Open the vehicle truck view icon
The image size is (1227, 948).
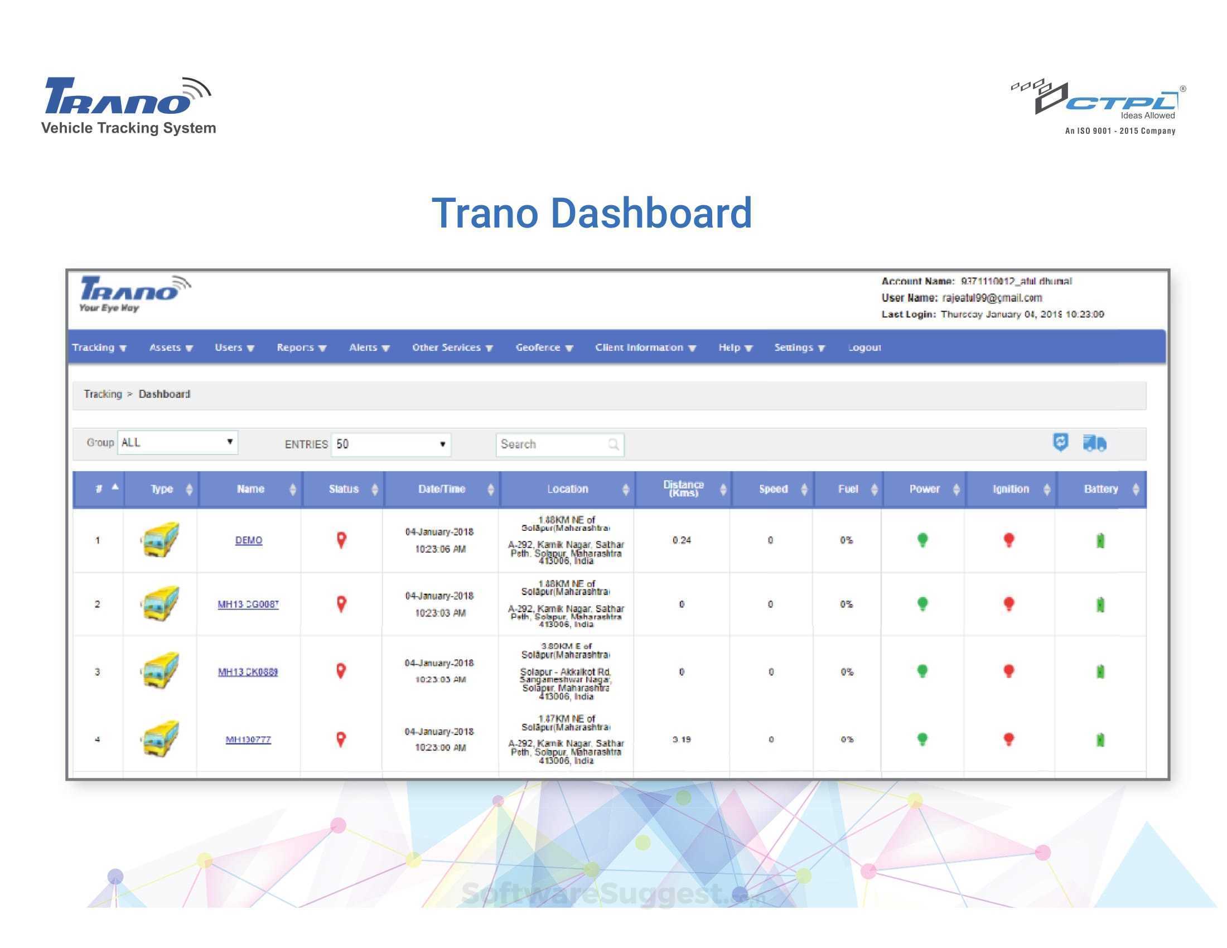click(x=1095, y=443)
